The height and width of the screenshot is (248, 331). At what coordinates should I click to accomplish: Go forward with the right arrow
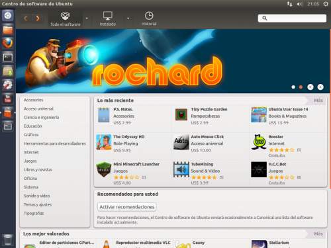coord(38,19)
